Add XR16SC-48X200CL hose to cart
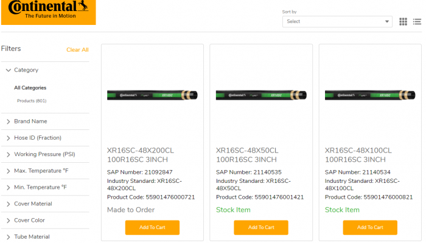This screenshot has width=426, height=243. pos(152,227)
